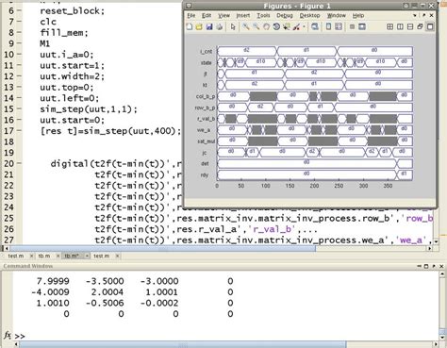Switch to the modified tb.m* editor tab
Viewport: 447px width, 348px height.
coord(72,256)
